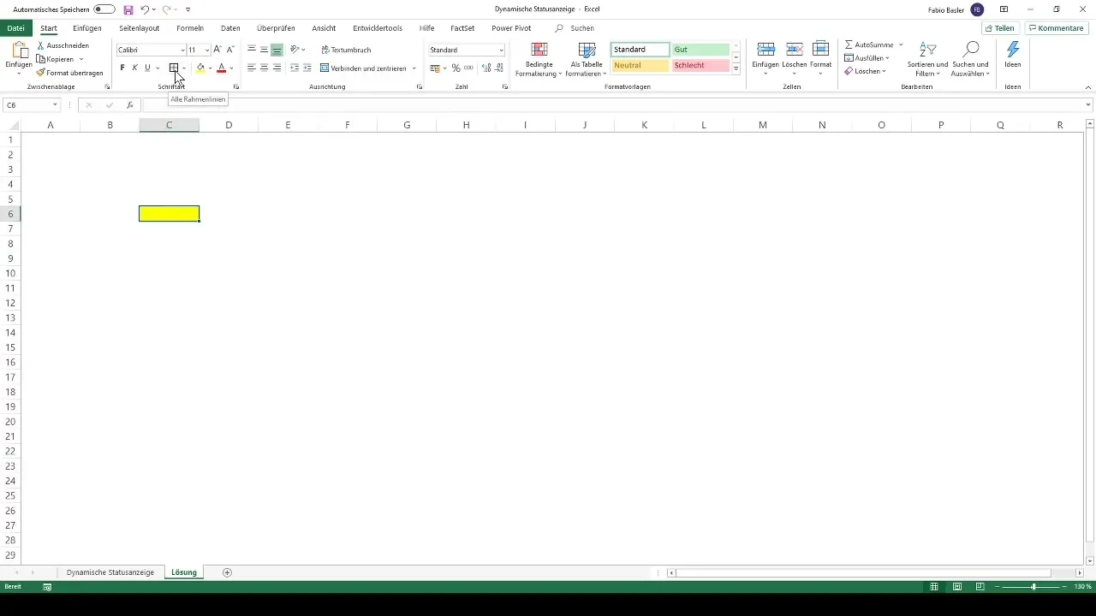The image size is (1096, 616).
Task: Open the cells Format menu
Action: (x=820, y=59)
